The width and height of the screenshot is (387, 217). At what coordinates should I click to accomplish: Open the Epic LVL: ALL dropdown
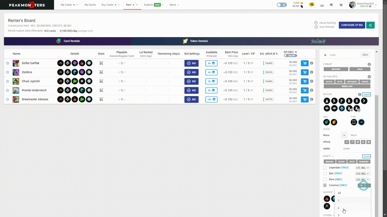click(363, 174)
